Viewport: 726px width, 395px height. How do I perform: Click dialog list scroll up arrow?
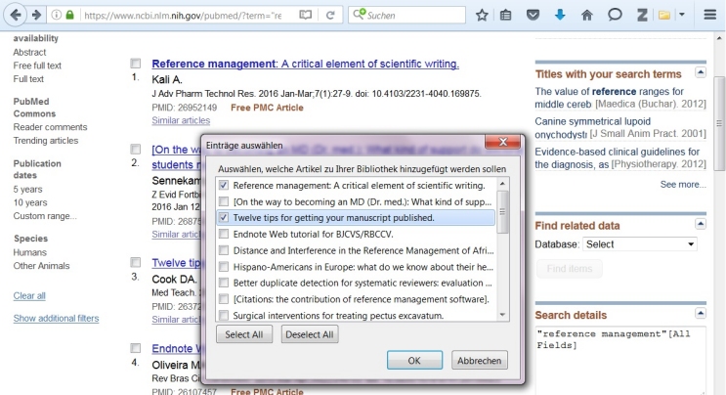pos(502,184)
